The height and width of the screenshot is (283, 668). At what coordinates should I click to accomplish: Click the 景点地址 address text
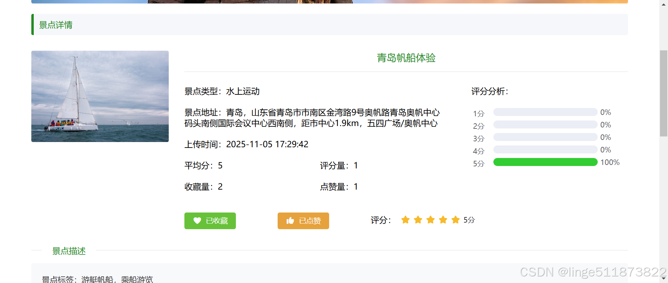312,118
